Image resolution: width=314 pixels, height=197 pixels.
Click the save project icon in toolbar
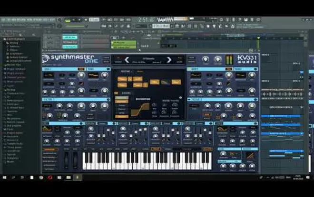pyautogui.click(x=246, y=20)
